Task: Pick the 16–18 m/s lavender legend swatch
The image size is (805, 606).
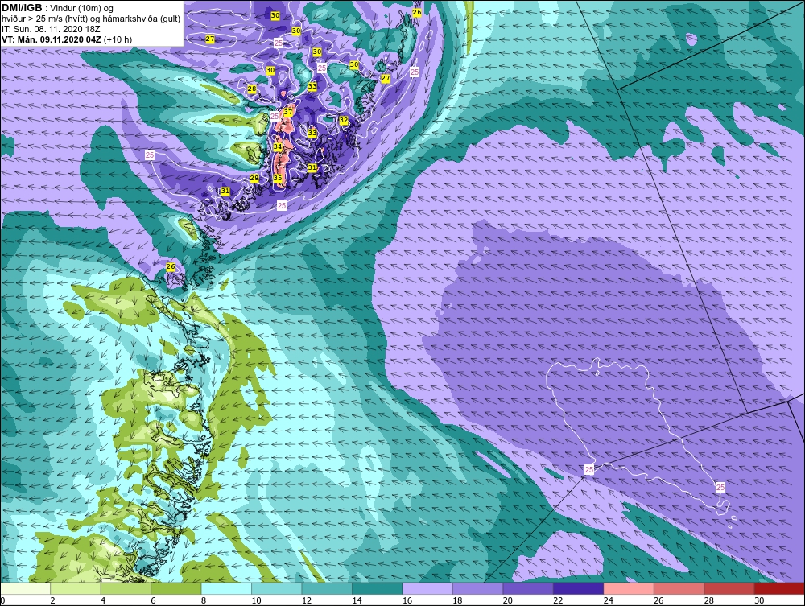Action: point(427,588)
